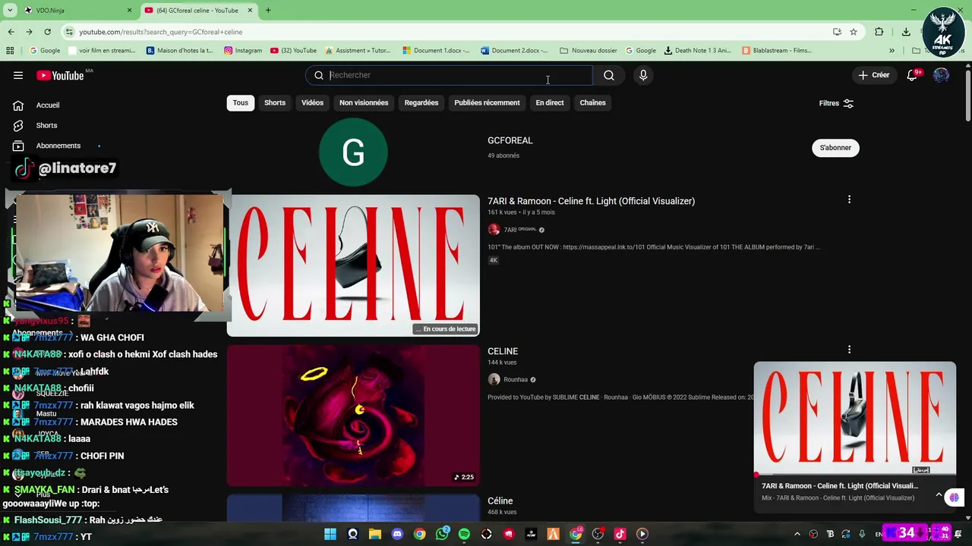Open the notifications bell
The width and height of the screenshot is (972, 546).
pyautogui.click(x=913, y=75)
